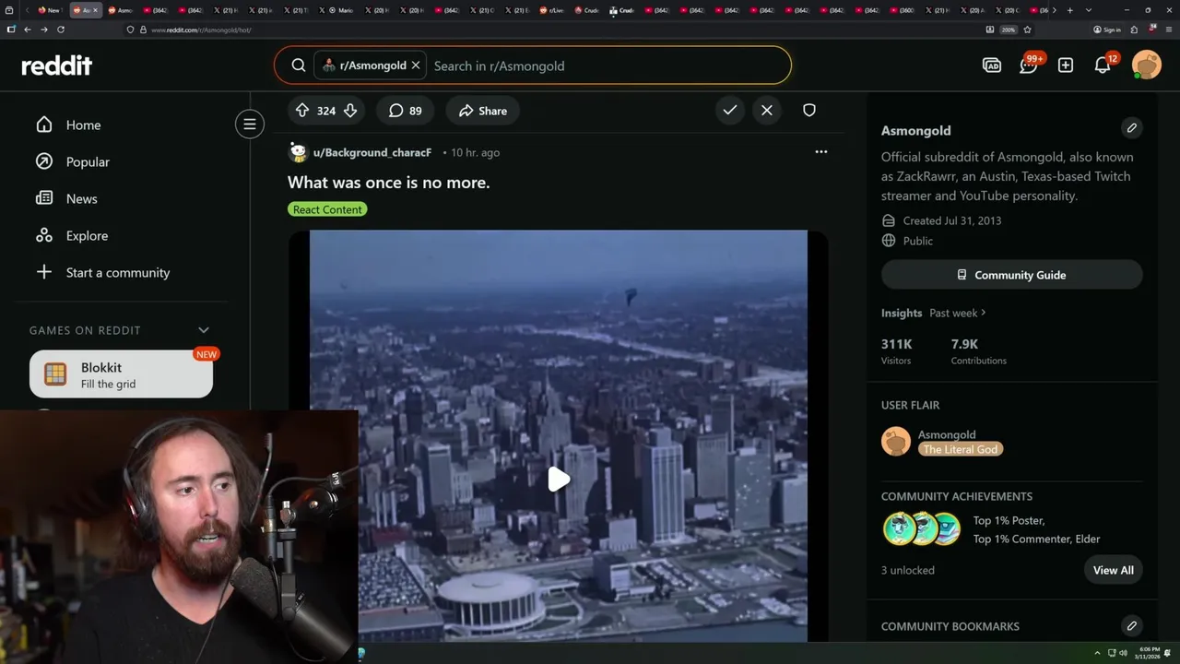Reload the page
1180x664 pixels.
[x=61, y=30]
